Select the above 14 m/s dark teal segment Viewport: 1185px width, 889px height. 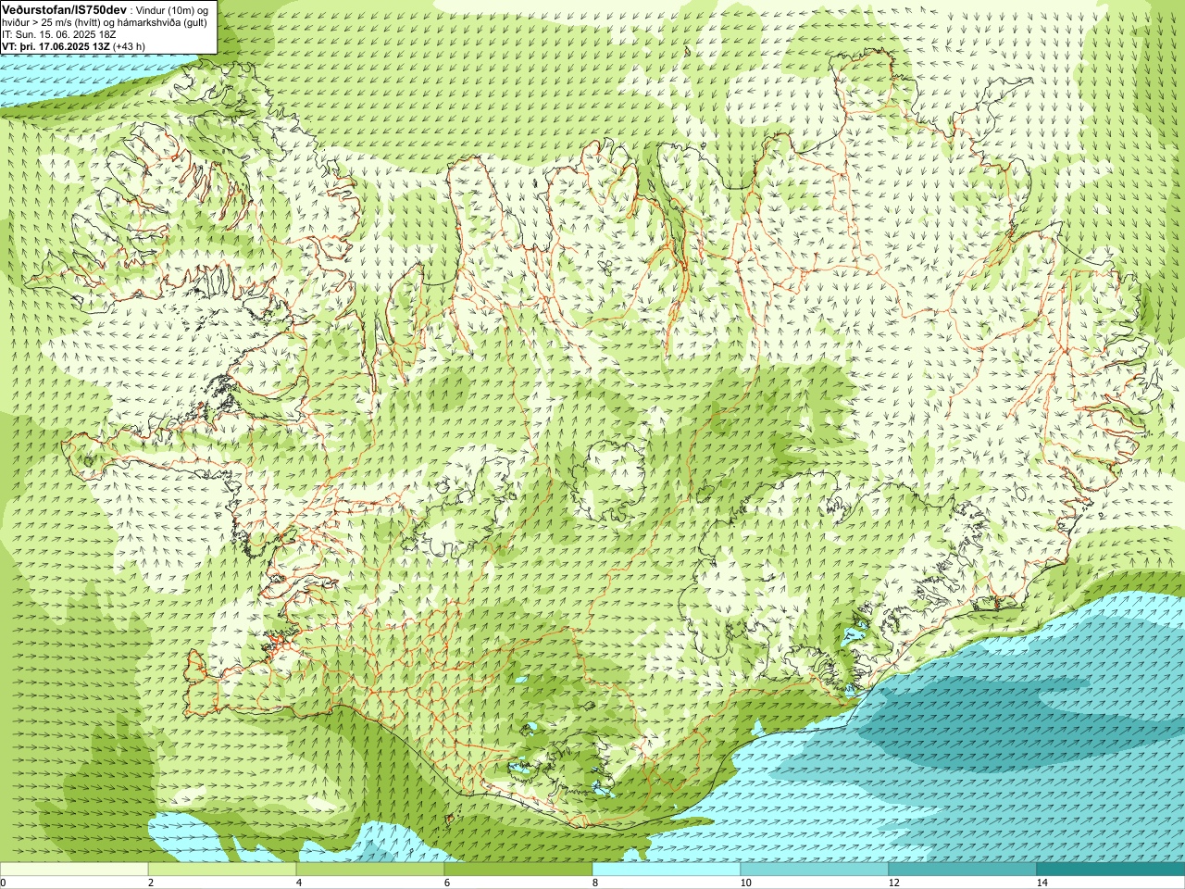pos(1111,870)
